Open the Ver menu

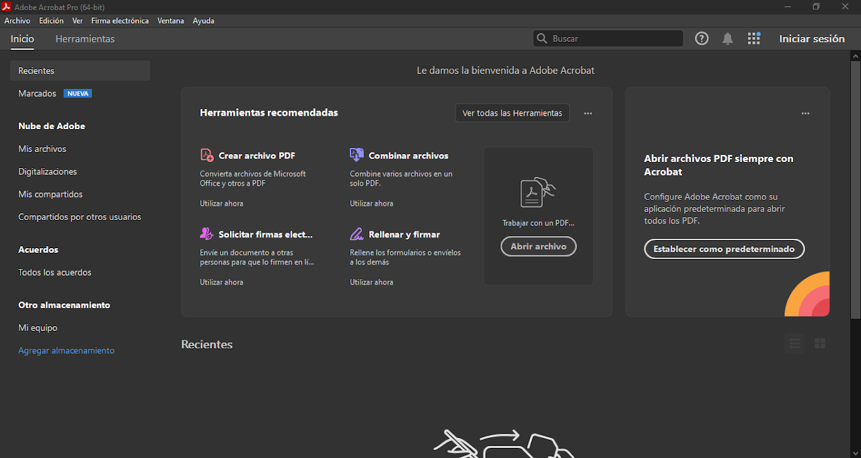tap(77, 21)
